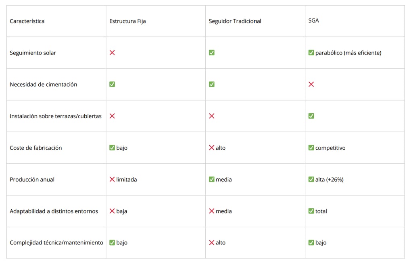
Task: Select the 'Característica' column header
Action: (27, 21)
